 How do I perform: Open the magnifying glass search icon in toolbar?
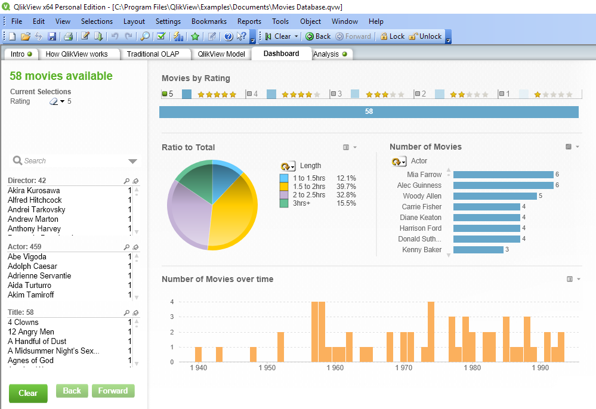coord(145,36)
